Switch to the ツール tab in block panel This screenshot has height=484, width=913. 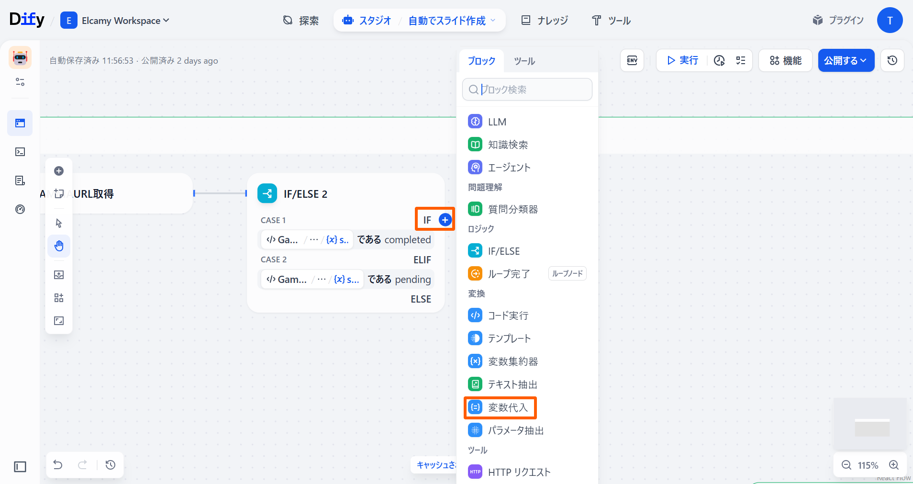coord(524,61)
